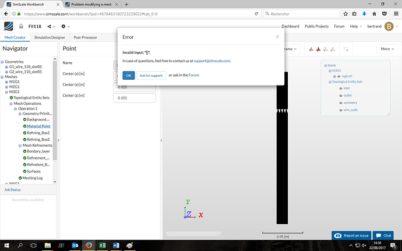The image size is (402, 251).
Task: Open the More dropdown in viewer toolbar
Action: 387,49
